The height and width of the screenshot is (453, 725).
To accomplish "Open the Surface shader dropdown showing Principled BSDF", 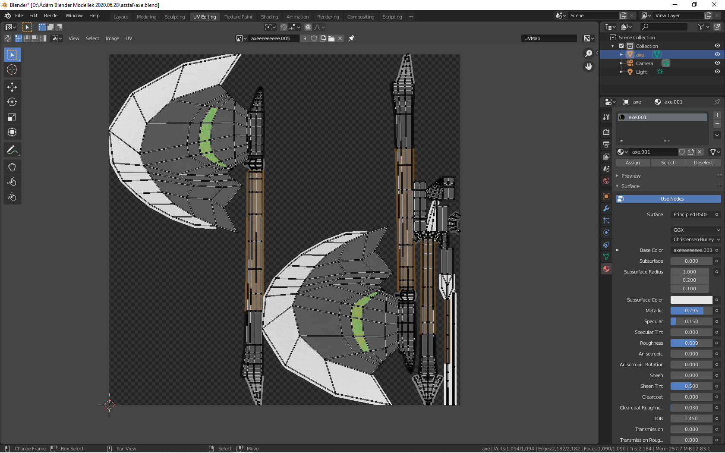I will (695, 214).
